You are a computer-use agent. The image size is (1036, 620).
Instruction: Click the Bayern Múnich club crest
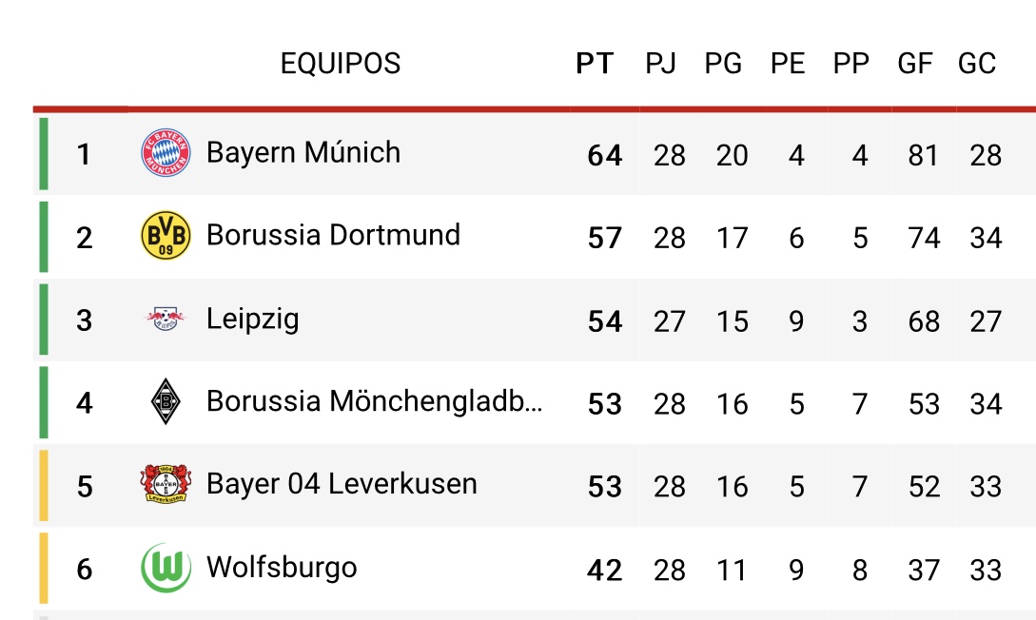coord(166,153)
